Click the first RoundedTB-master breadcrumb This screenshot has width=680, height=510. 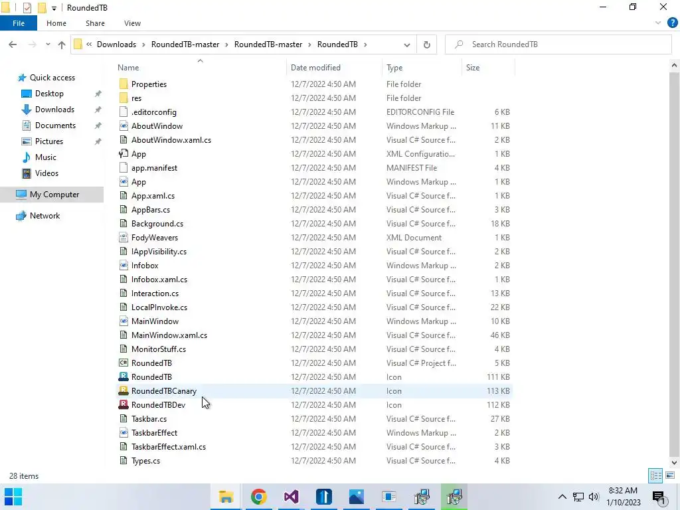pyautogui.click(x=185, y=44)
